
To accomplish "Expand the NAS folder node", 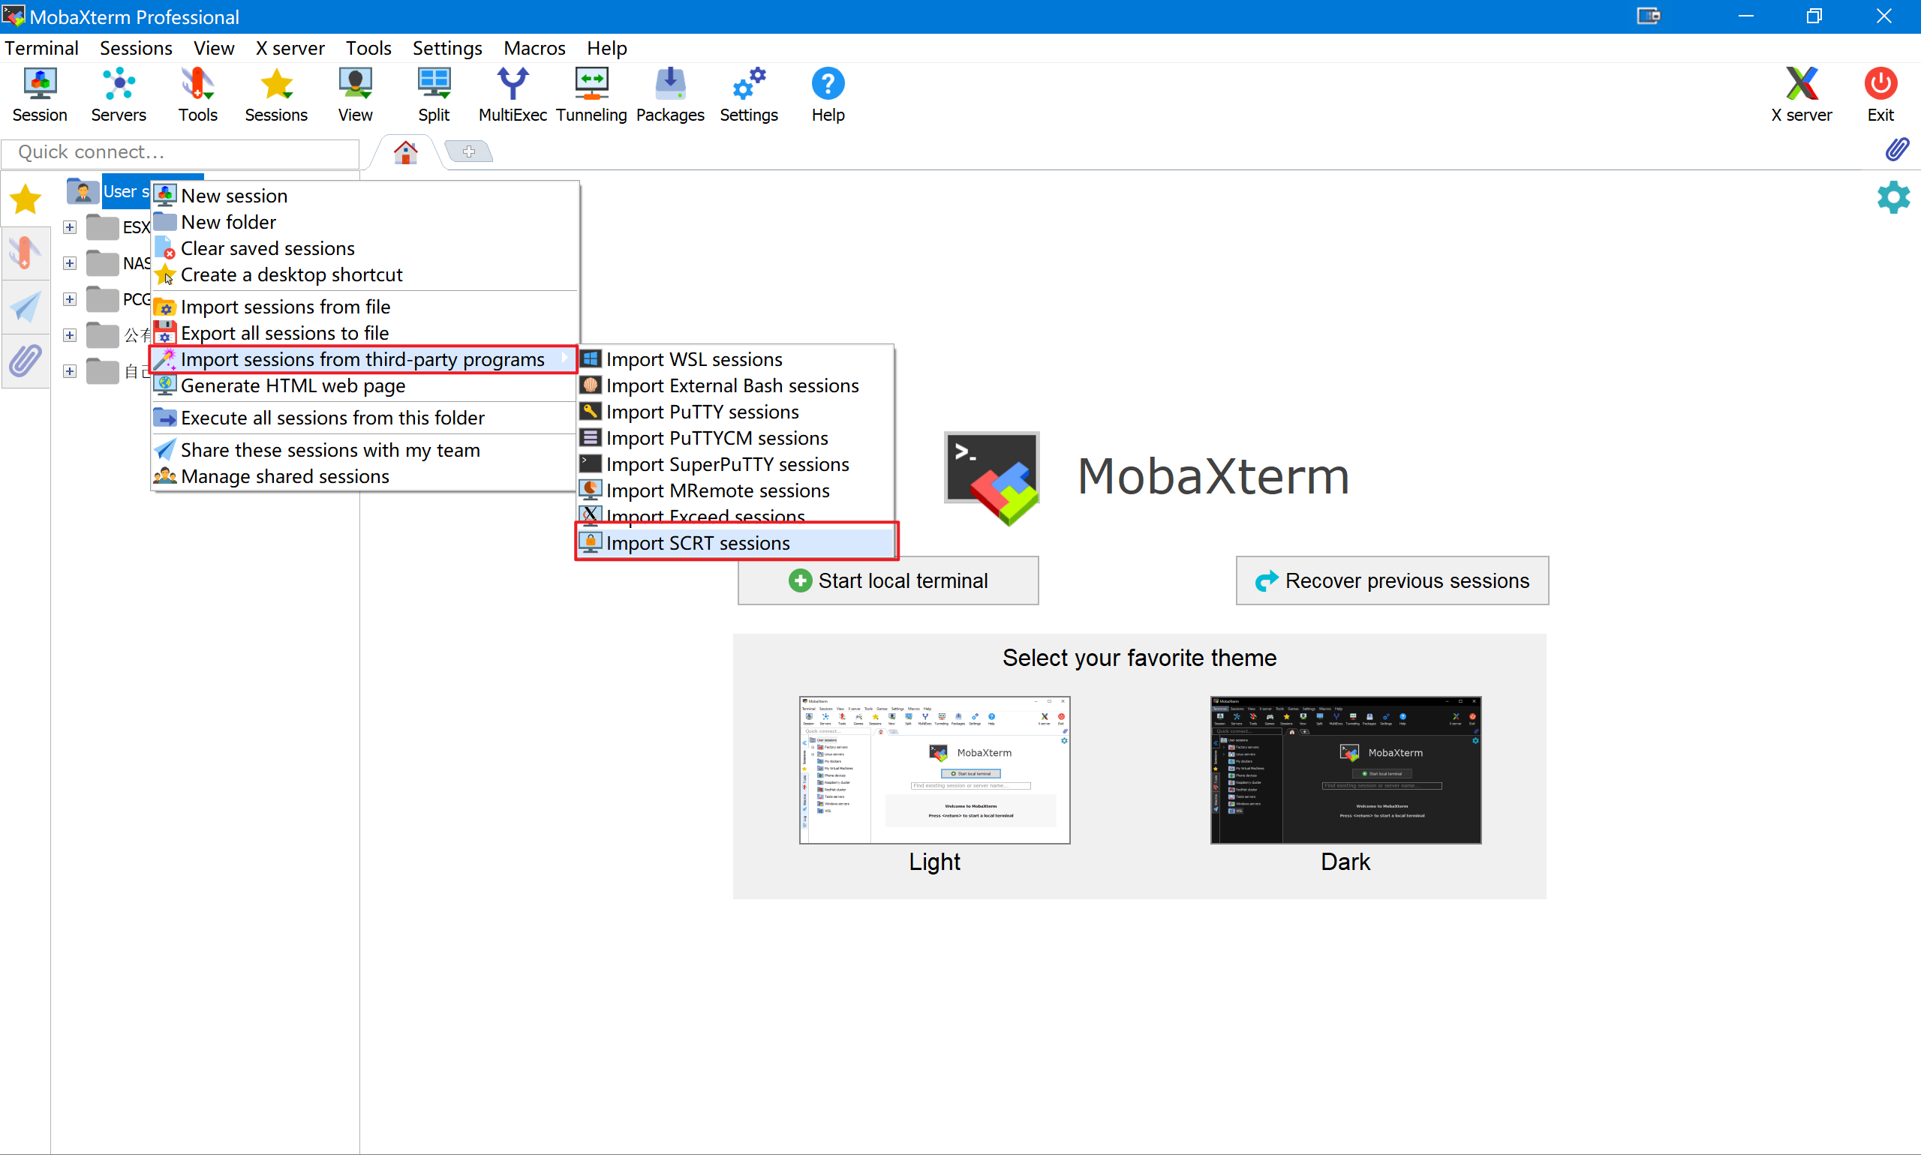I will 70,263.
